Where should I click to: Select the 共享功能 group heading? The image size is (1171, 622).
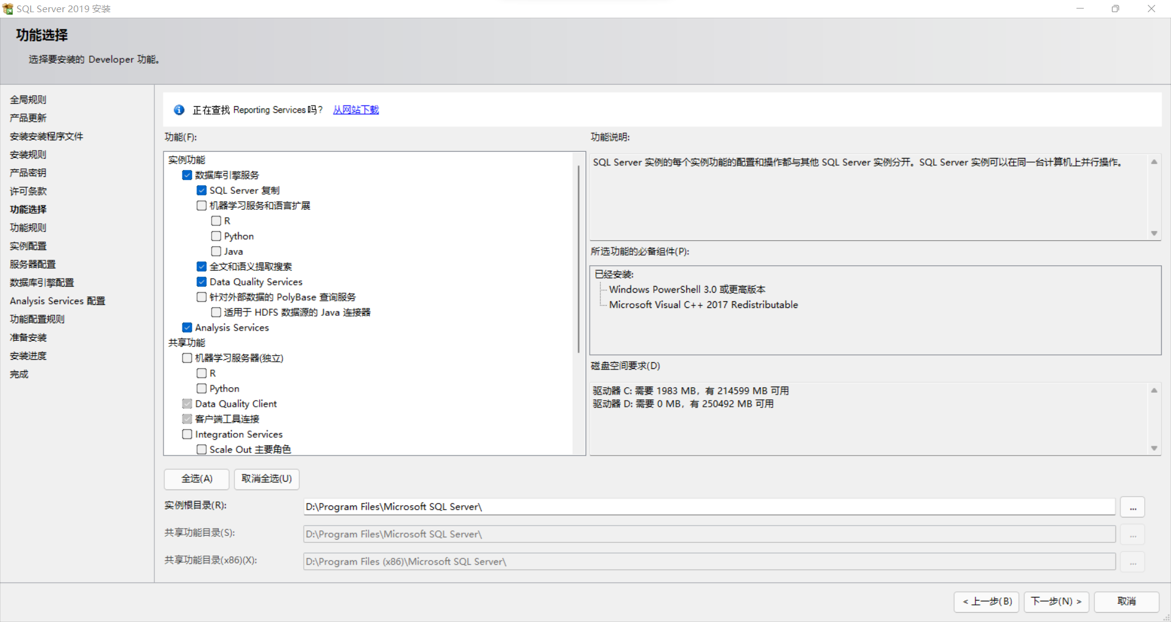[187, 343]
